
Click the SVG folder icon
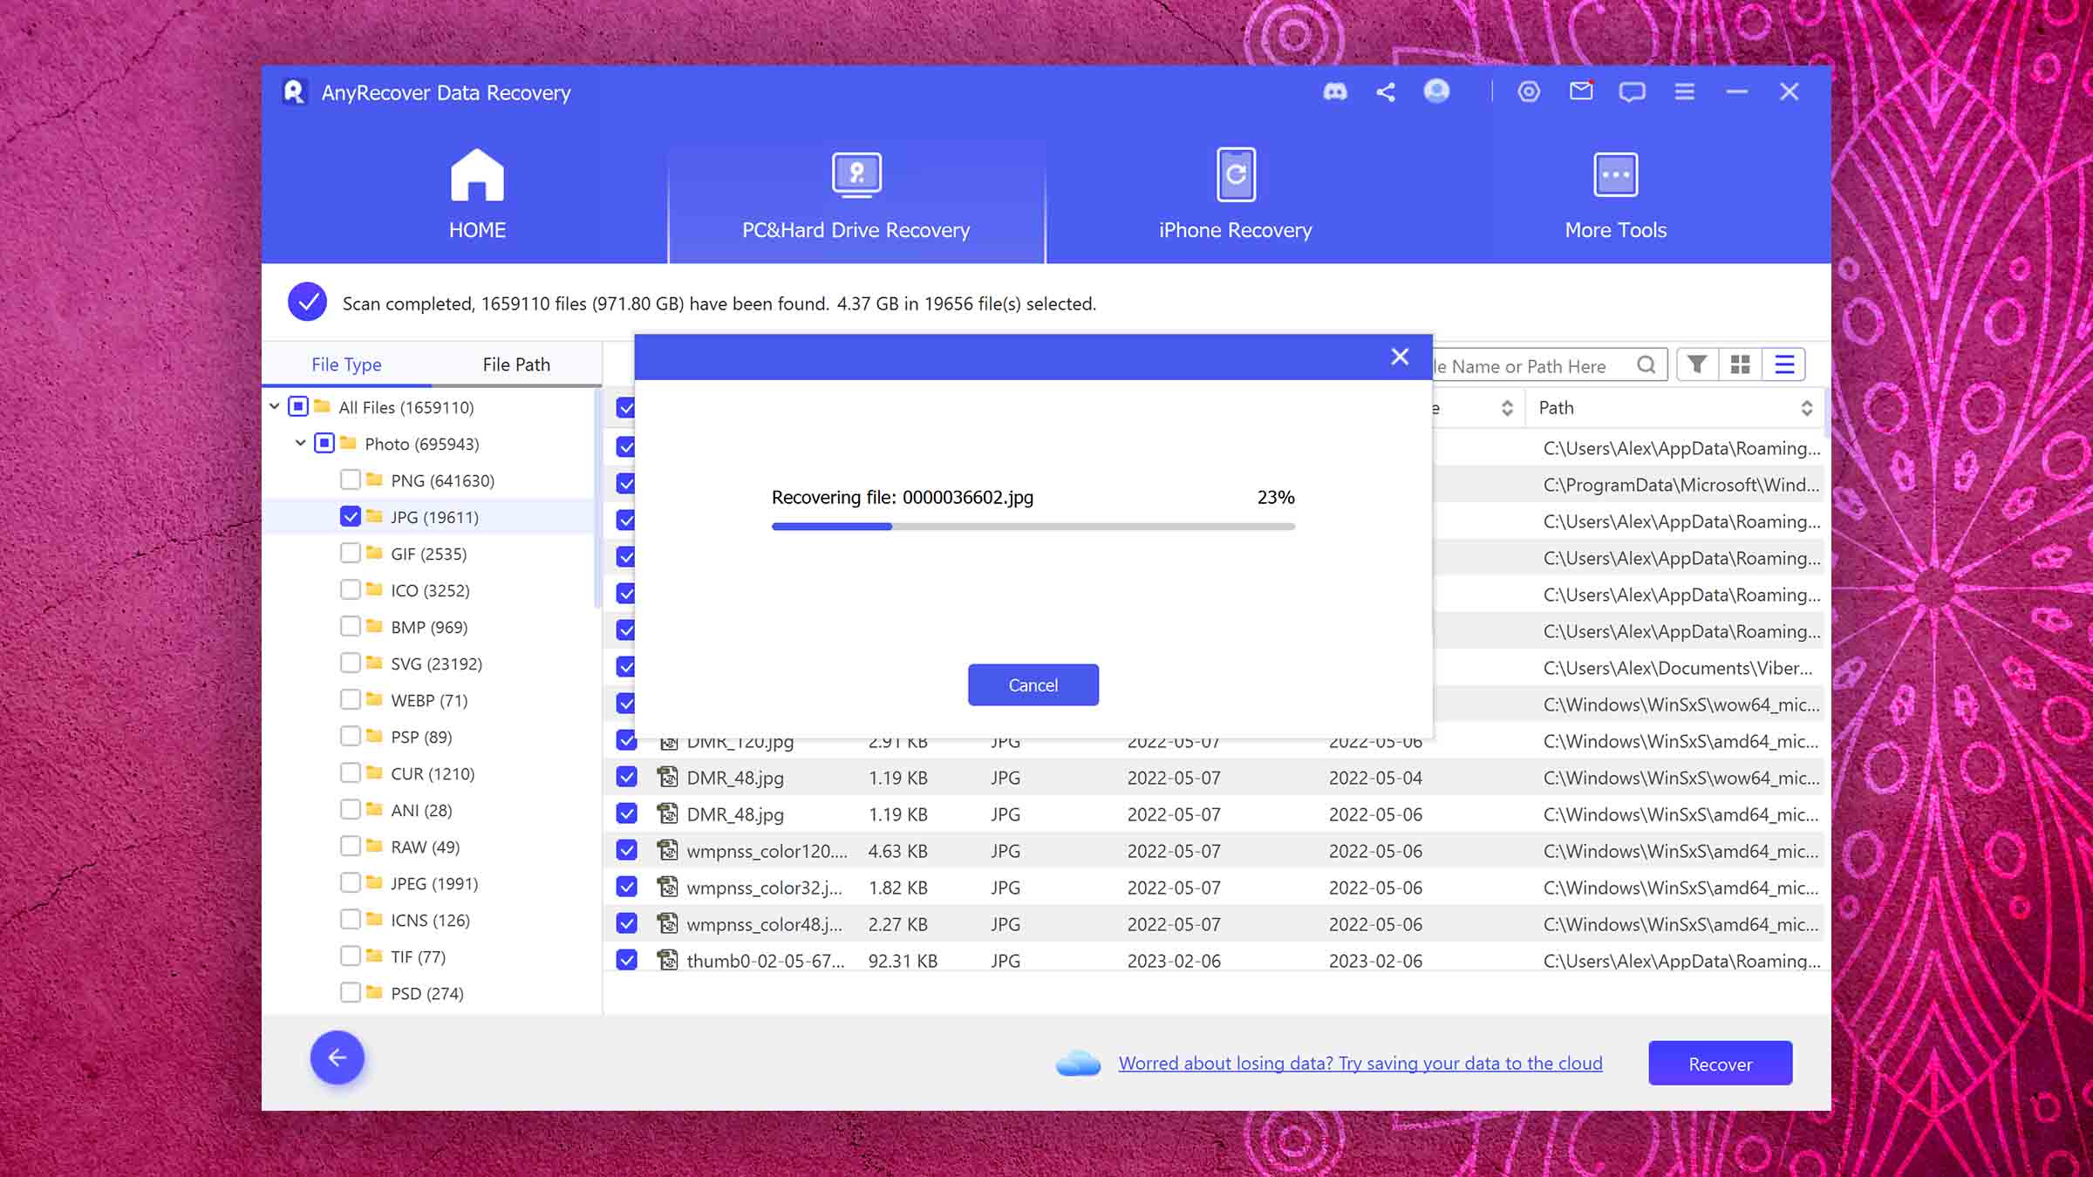(375, 663)
